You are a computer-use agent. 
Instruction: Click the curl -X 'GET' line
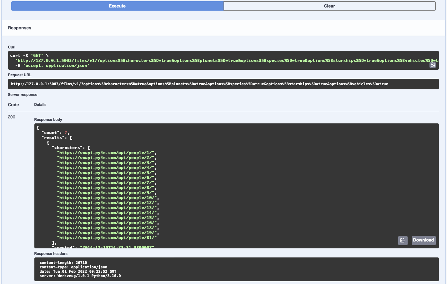point(29,56)
